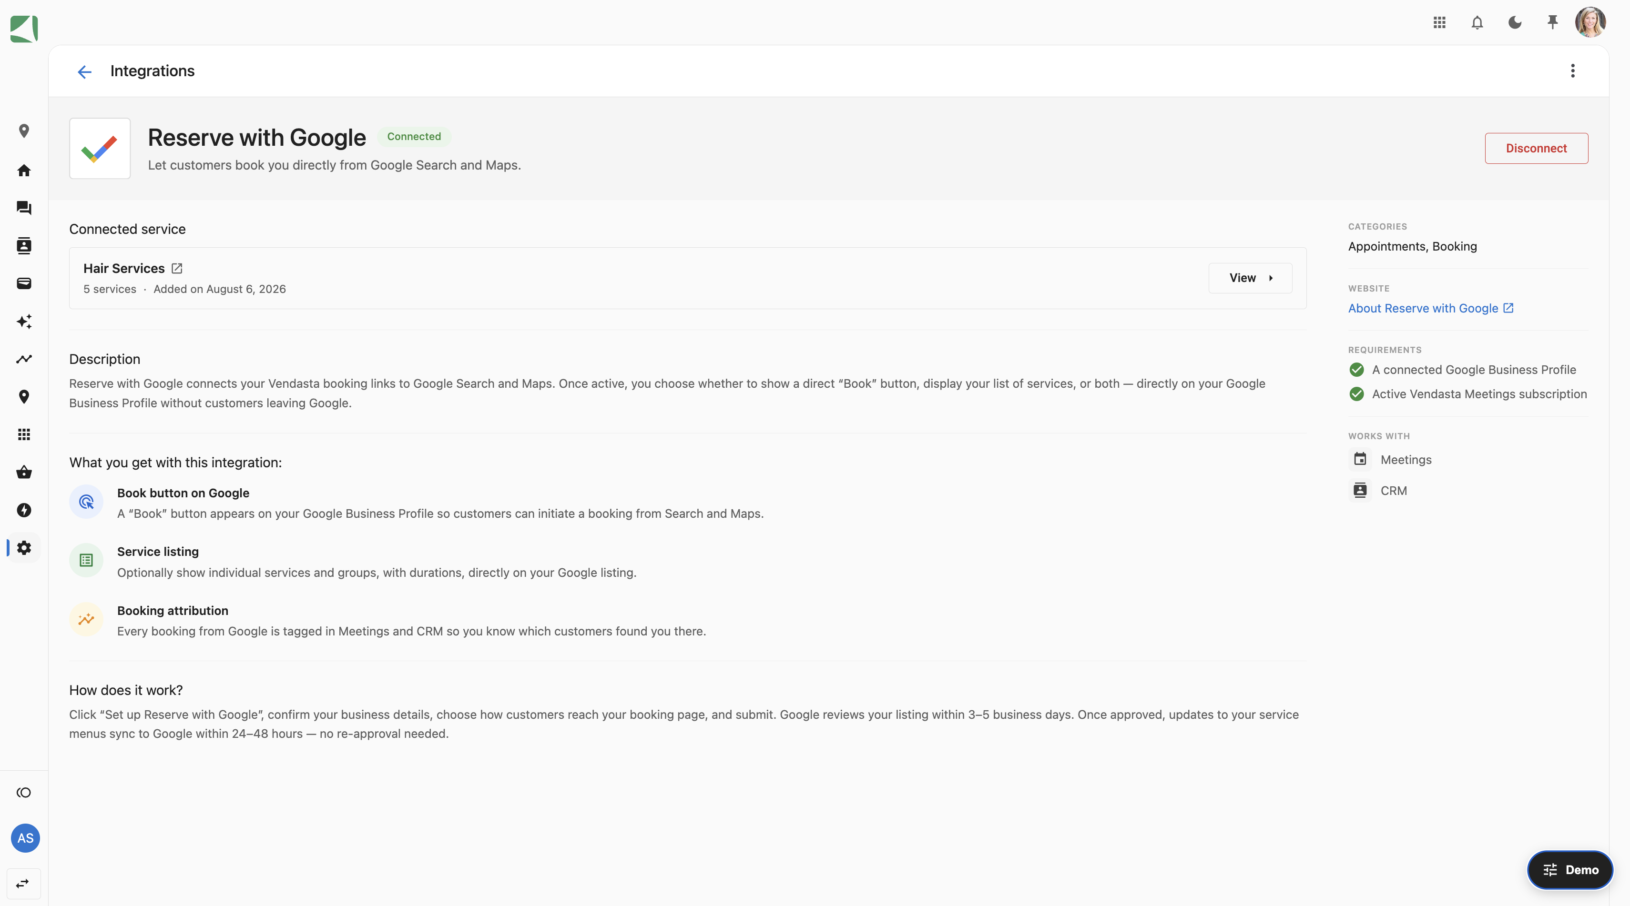Toggle dark mode moon icon
Viewport: 1630px width, 906px height.
click(1515, 23)
